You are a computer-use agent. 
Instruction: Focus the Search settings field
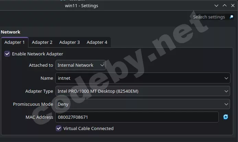point(209,17)
